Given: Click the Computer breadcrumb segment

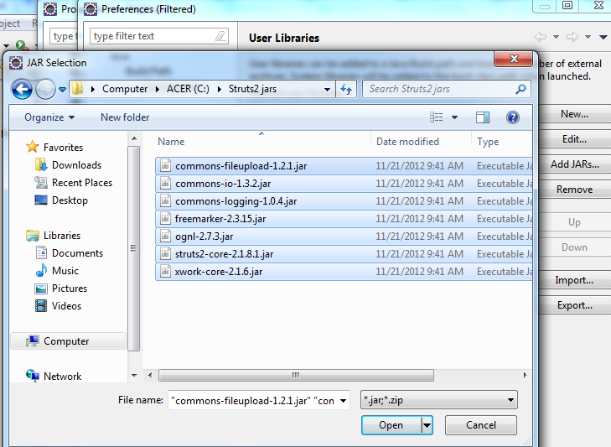Looking at the screenshot, I should coord(125,89).
